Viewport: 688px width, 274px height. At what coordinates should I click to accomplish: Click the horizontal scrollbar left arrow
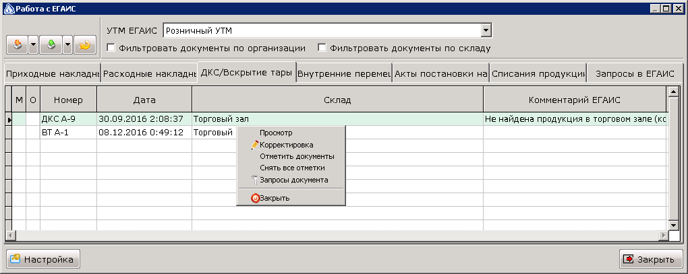click(x=10, y=236)
